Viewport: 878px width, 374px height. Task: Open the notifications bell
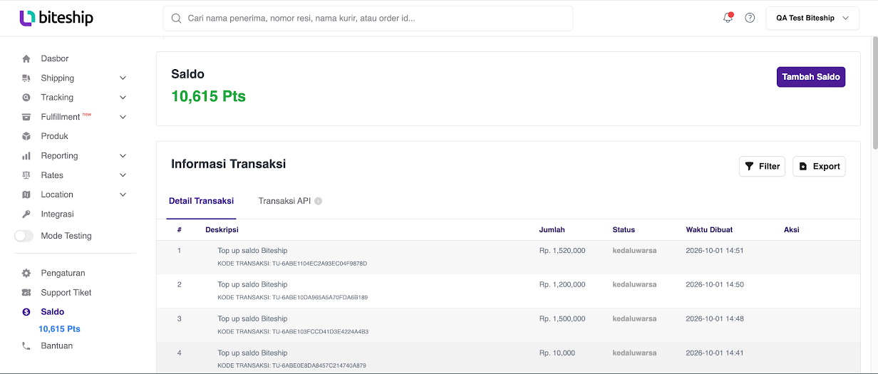(x=728, y=18)
